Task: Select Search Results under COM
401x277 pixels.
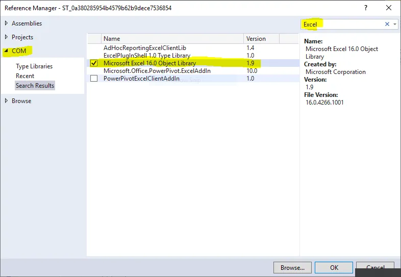Action: click(x=35, y=85)
